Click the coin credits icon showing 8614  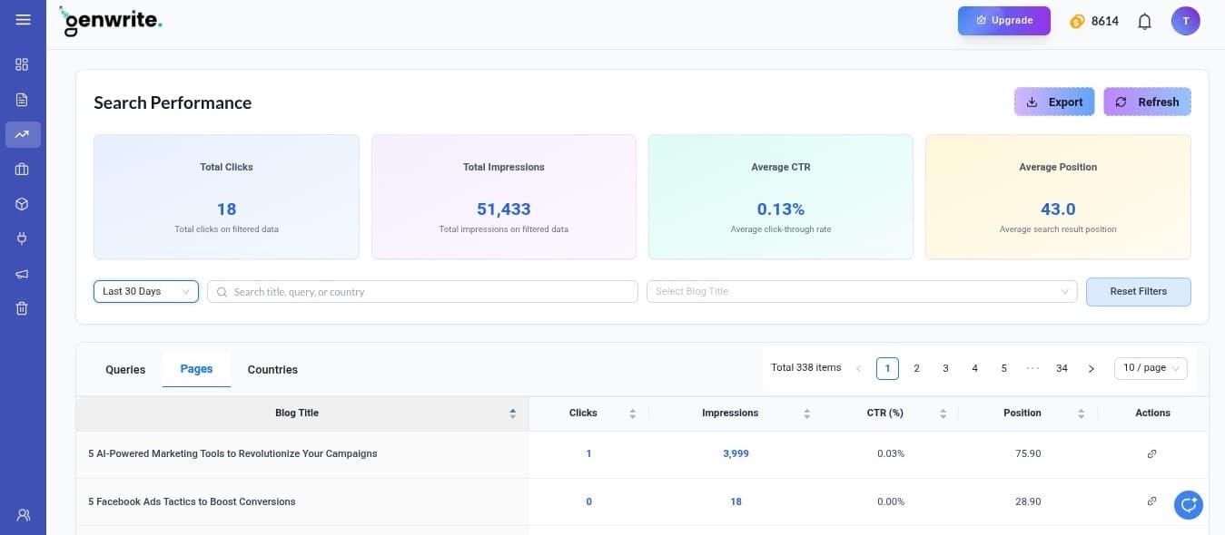(1077, 21)
